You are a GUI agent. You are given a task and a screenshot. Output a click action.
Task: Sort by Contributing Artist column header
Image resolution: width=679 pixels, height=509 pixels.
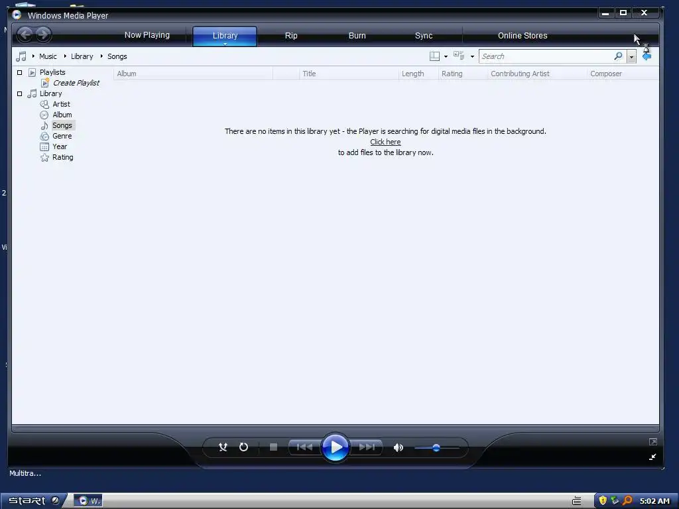coord(537,74)
